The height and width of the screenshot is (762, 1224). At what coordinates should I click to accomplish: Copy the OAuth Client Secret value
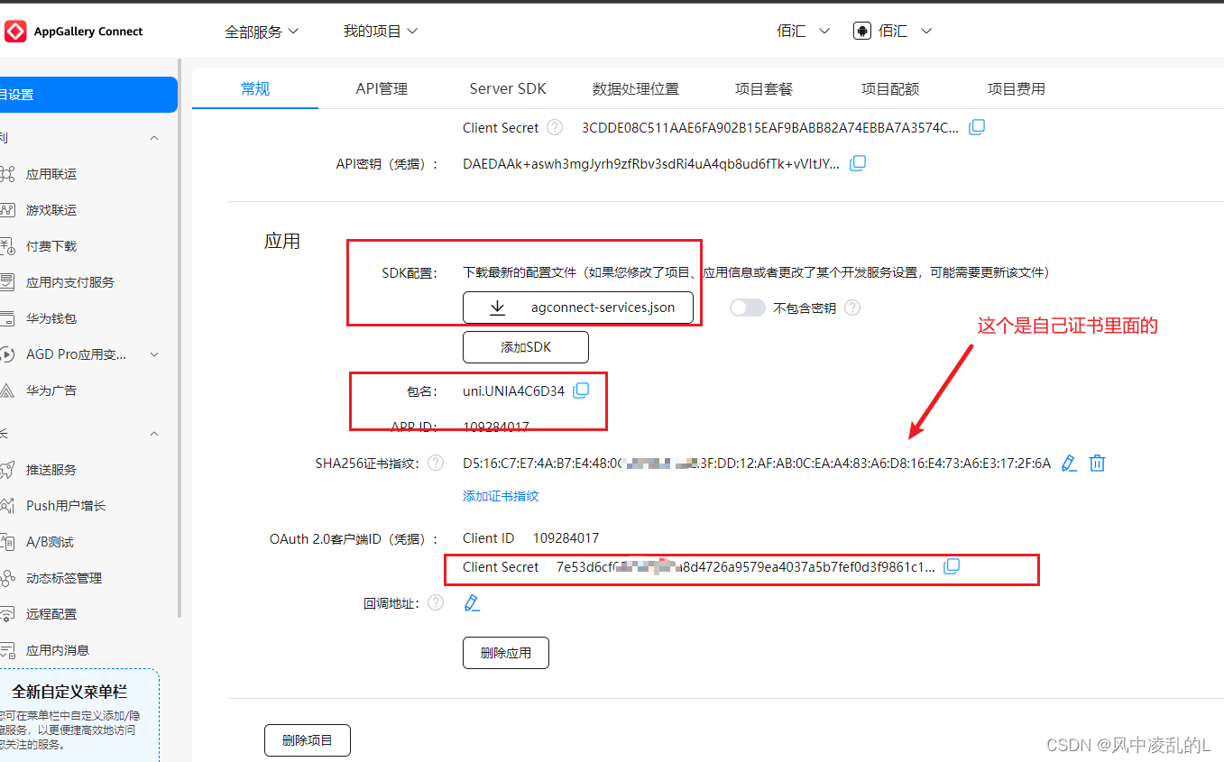tap(952, 566)
